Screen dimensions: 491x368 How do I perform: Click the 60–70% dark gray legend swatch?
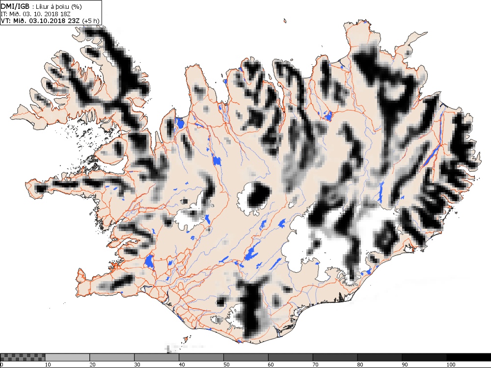(x=291, y=357)
